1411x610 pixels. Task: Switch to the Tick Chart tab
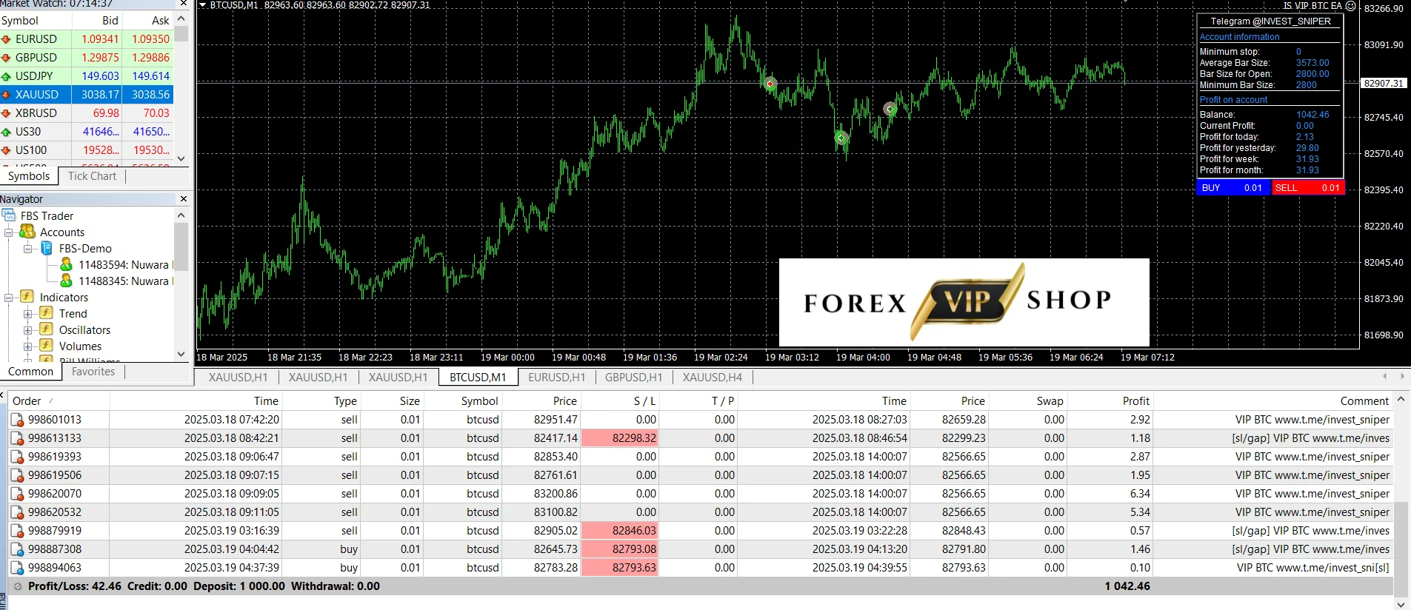[93, 176]
